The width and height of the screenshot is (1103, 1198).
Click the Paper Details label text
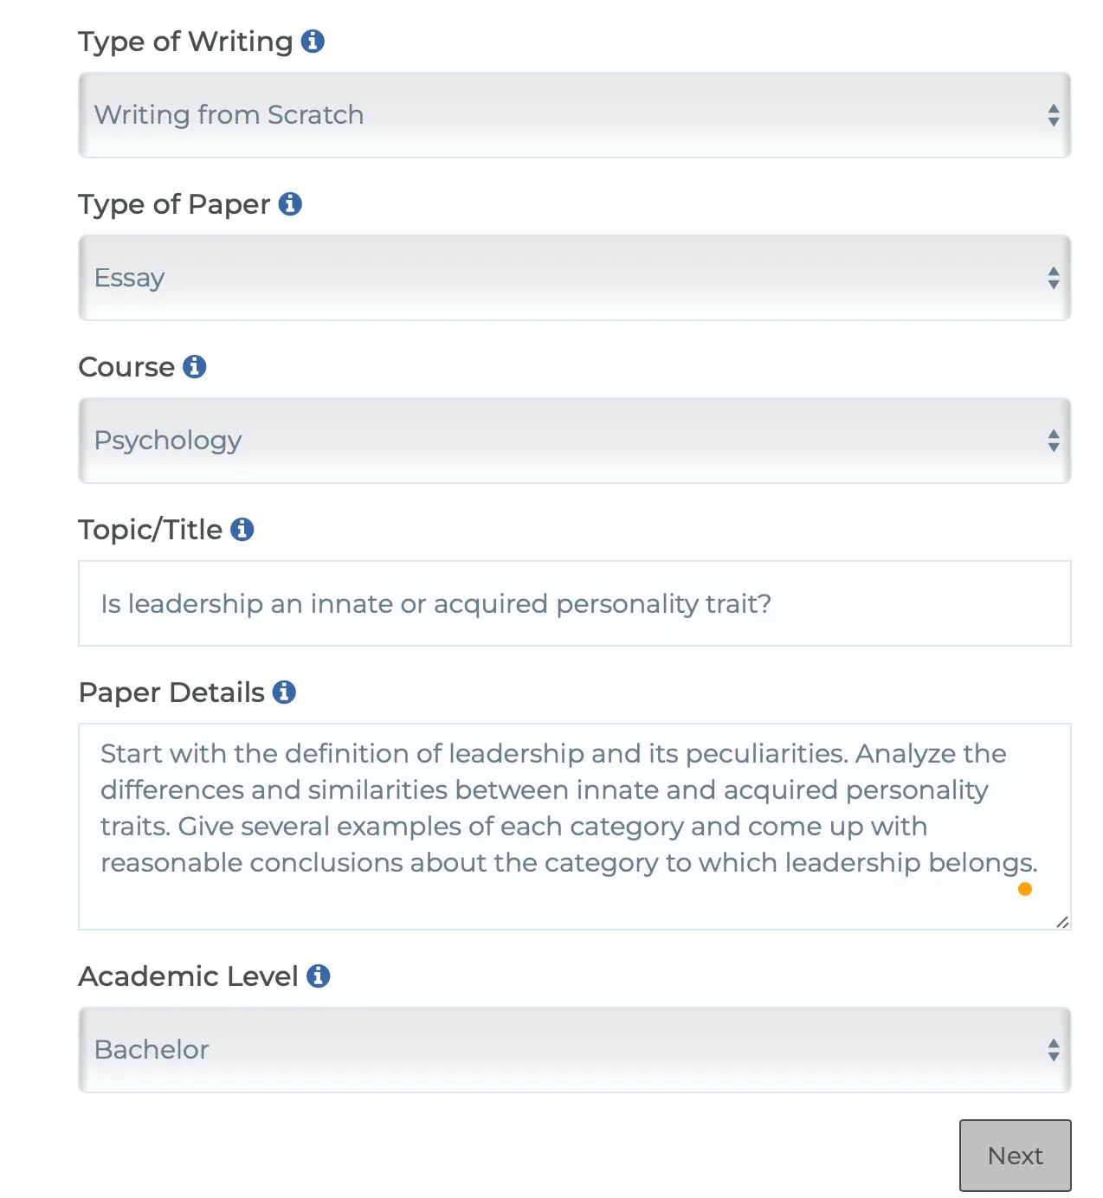(171, 692)
